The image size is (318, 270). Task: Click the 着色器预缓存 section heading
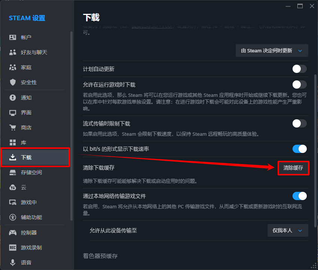pos(100,256)
